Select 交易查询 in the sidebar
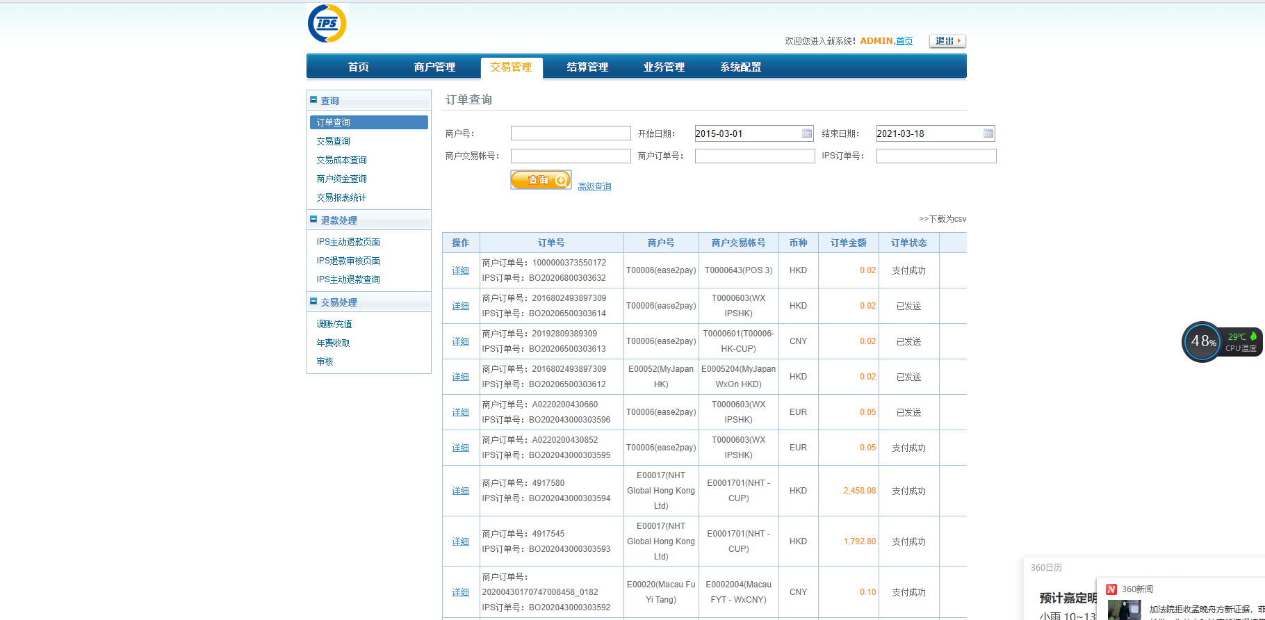 pyautogui.click(x=334, y=141)
